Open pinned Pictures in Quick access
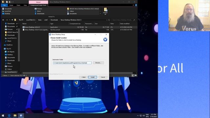This screenshot has height=118, width=210. click(x=10, y=29)
